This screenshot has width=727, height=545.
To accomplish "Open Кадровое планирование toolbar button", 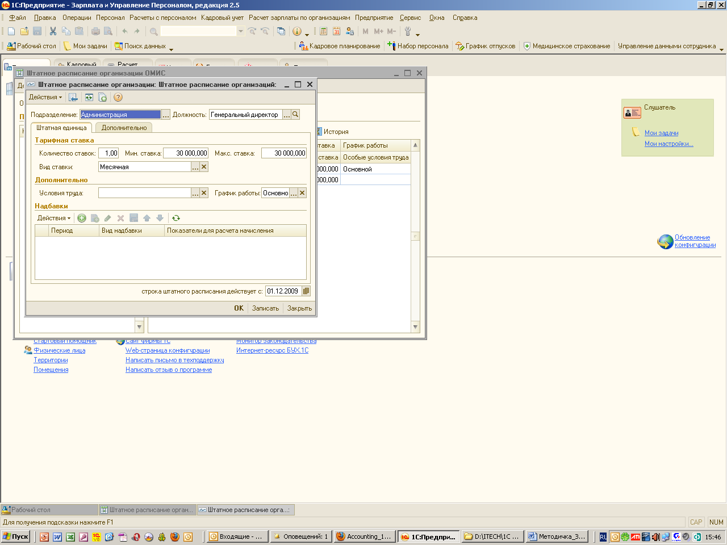I will point(340,46).
